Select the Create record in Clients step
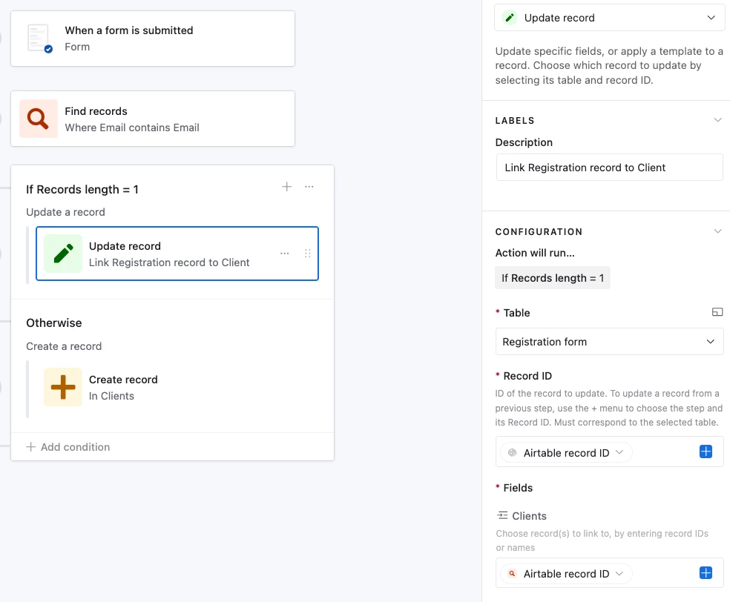This screenshot has height=602, width=730. coord(122,387)
